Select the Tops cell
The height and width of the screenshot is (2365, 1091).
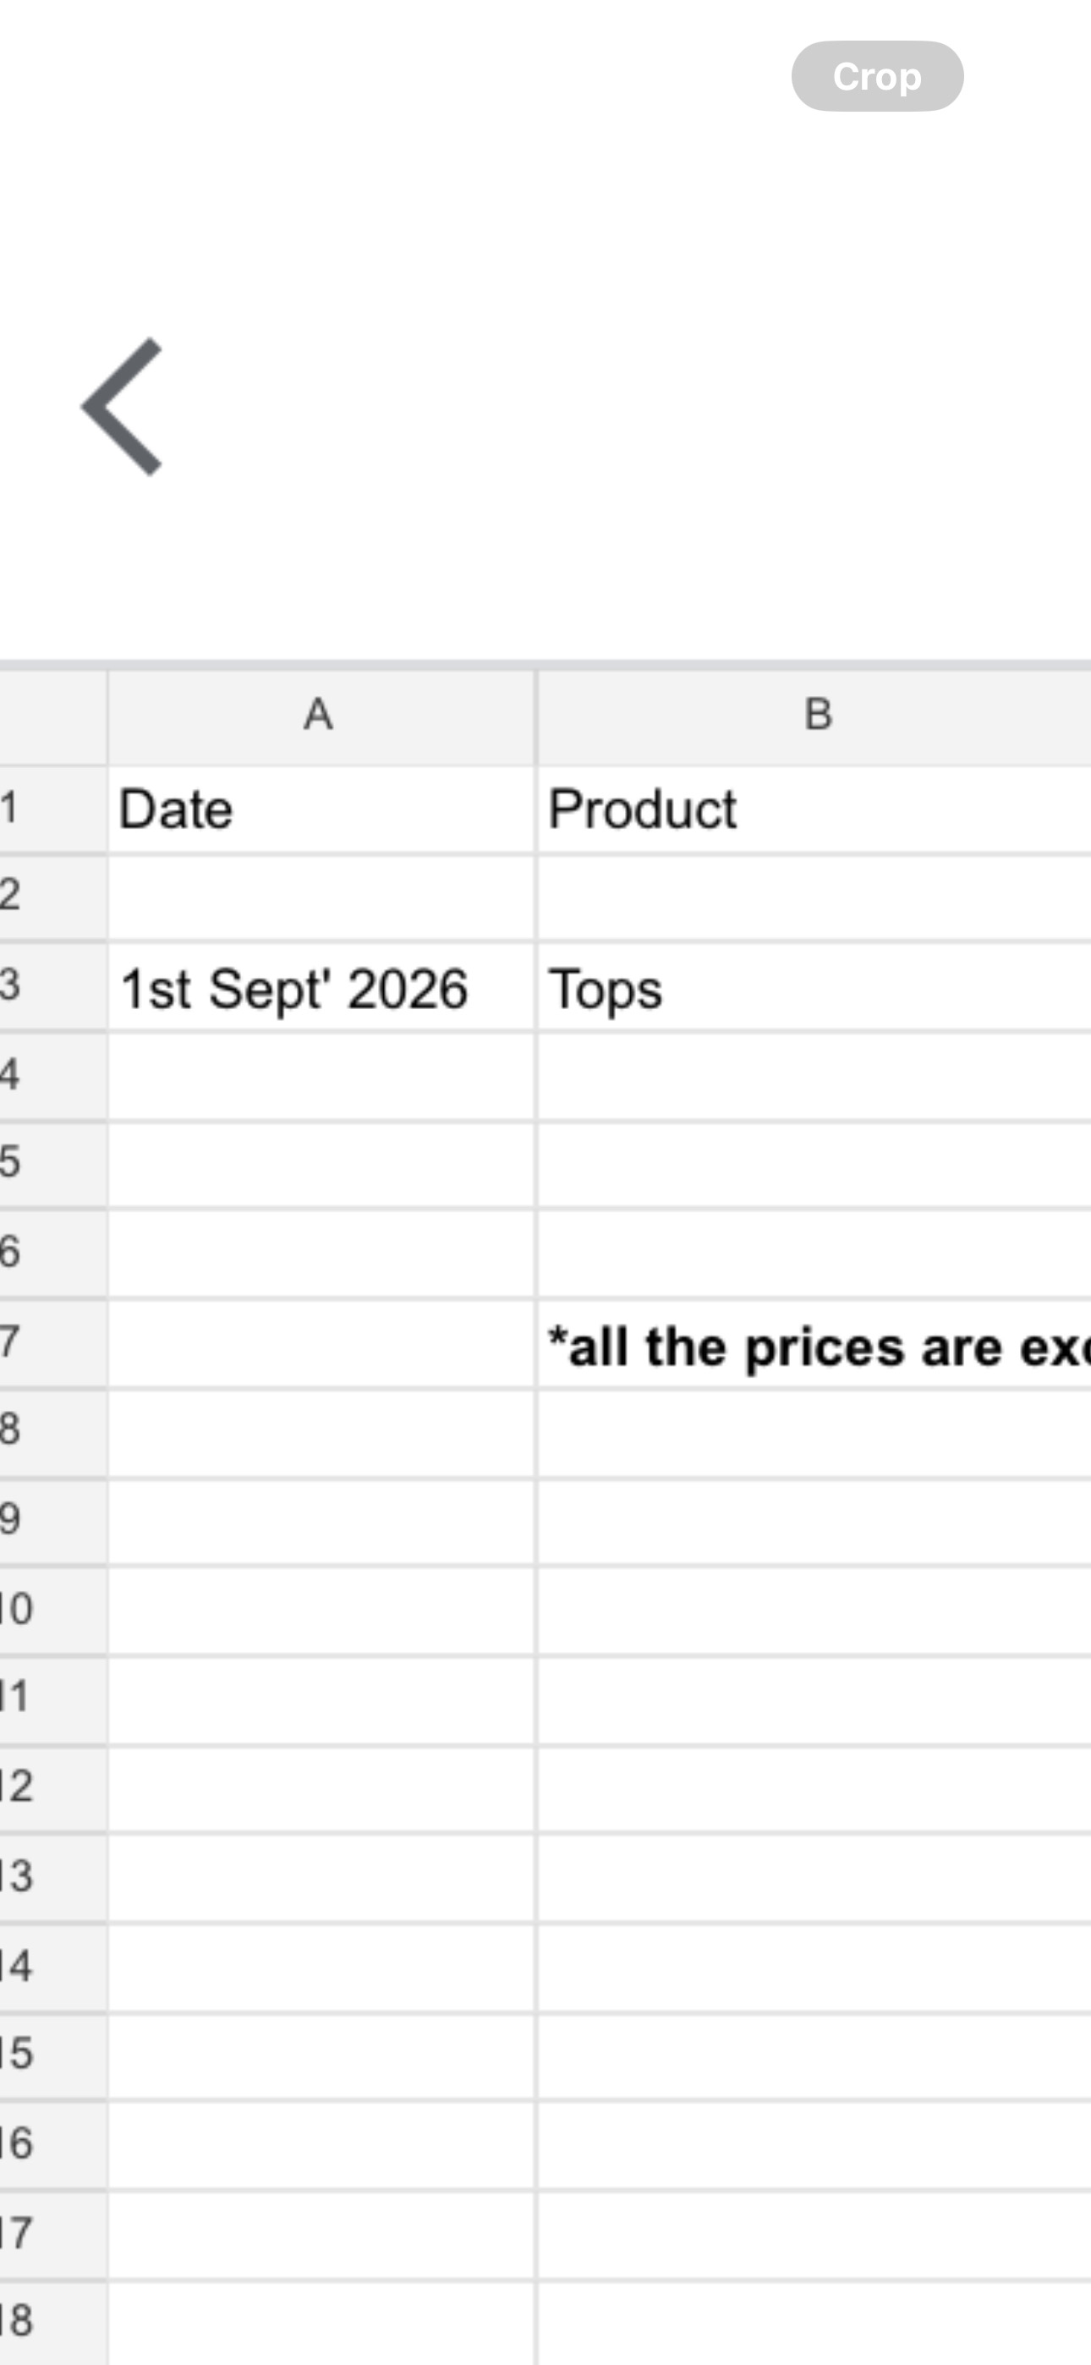point(814,989)
